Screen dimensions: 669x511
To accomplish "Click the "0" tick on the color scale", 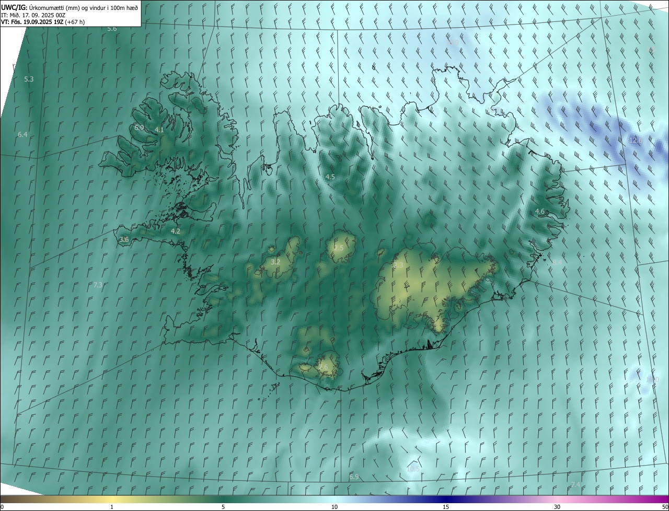I will 2,507.
